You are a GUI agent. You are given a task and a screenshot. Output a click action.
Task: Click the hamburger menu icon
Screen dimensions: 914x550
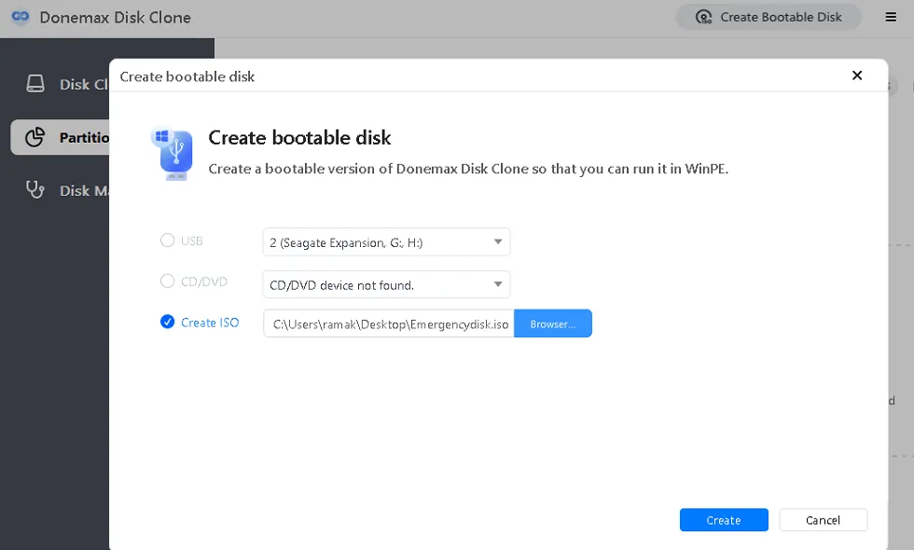pyautogui.click(x=890, y=17)
